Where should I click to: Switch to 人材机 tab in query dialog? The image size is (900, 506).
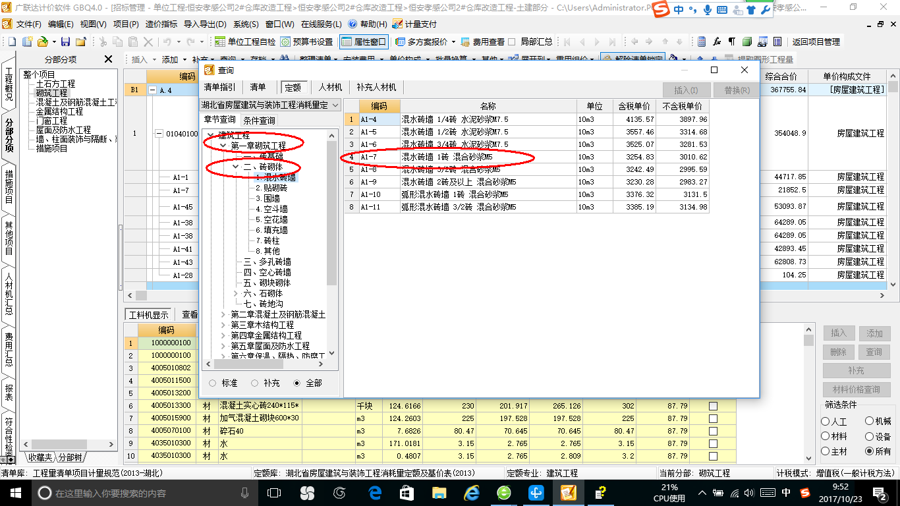(x=330, y=87)
